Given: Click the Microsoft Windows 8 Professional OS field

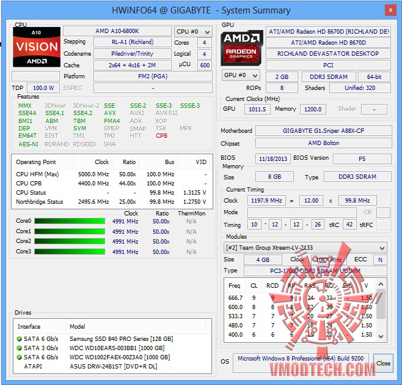Looking at the screenshot, I should tap(301, 363).
